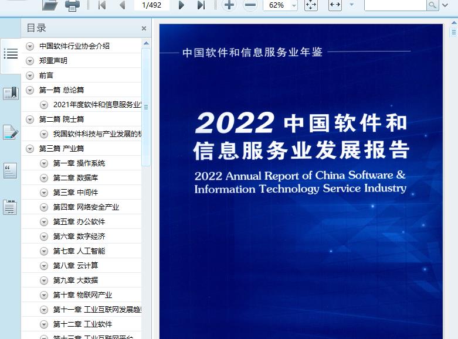Select 第二篇 院士篇 heading
Viewport: 458px width, 339px height.
tap(62, 119)
